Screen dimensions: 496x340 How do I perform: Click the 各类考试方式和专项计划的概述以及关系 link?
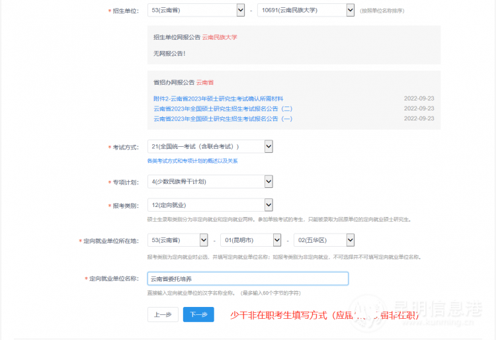(192, 161)
